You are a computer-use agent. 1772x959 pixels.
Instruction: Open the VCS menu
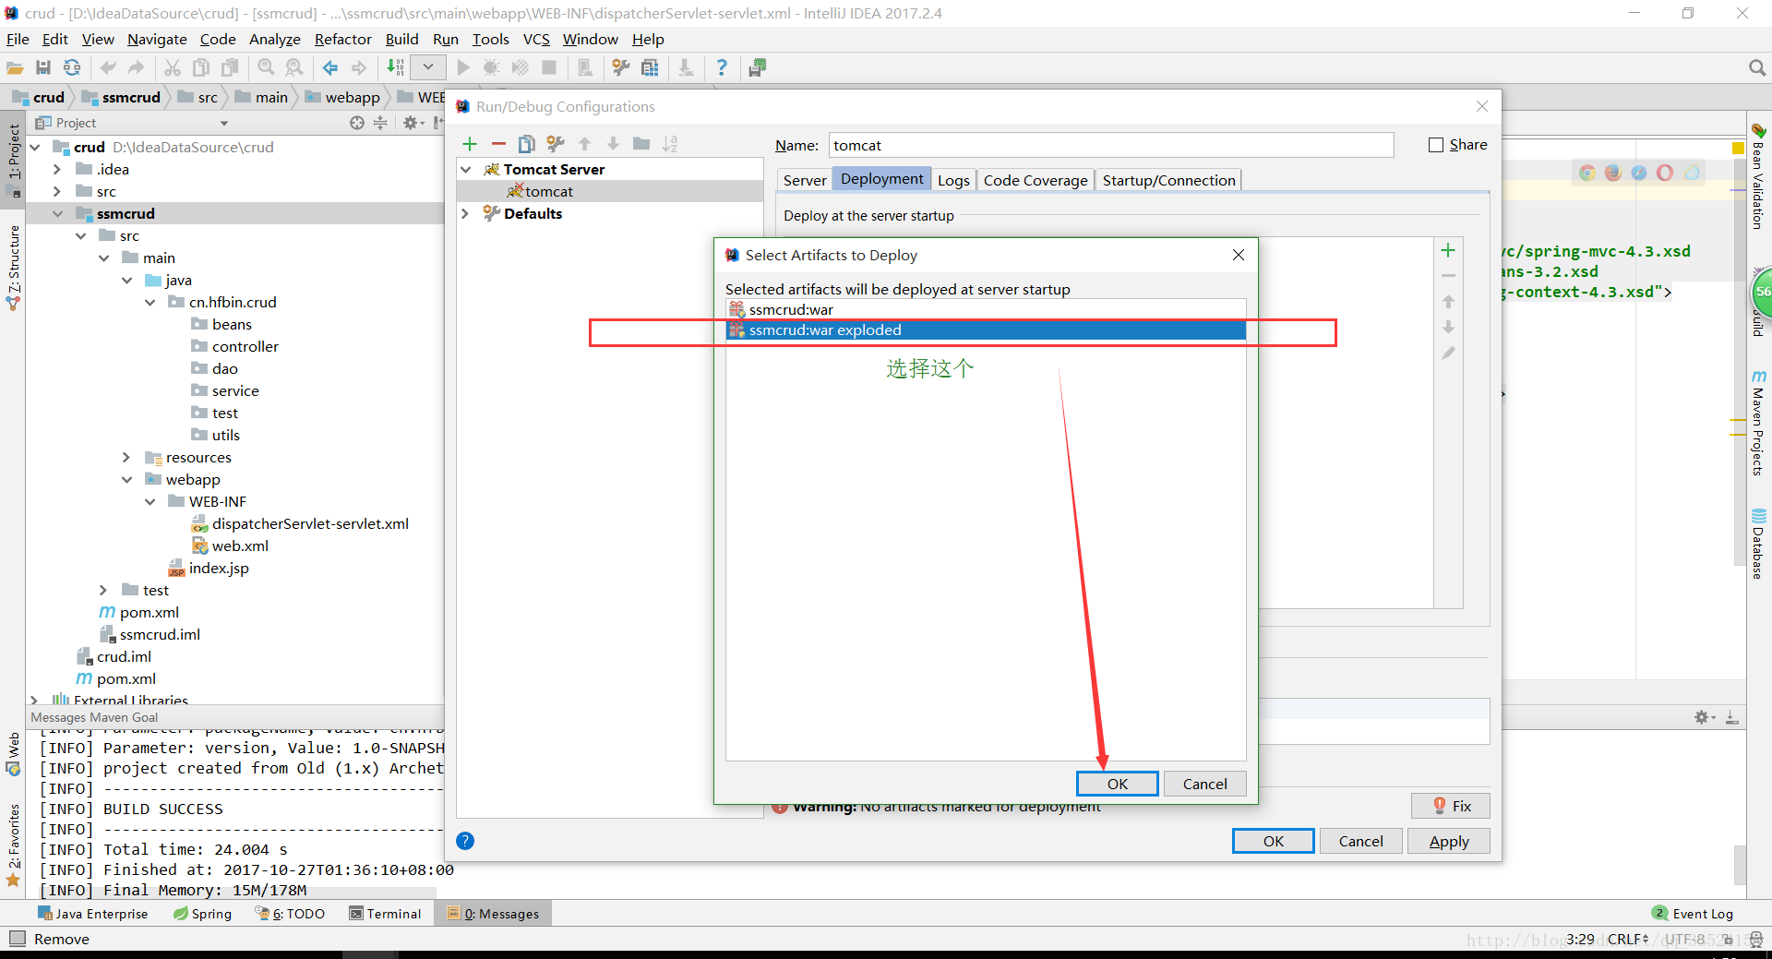coord(536,39)
